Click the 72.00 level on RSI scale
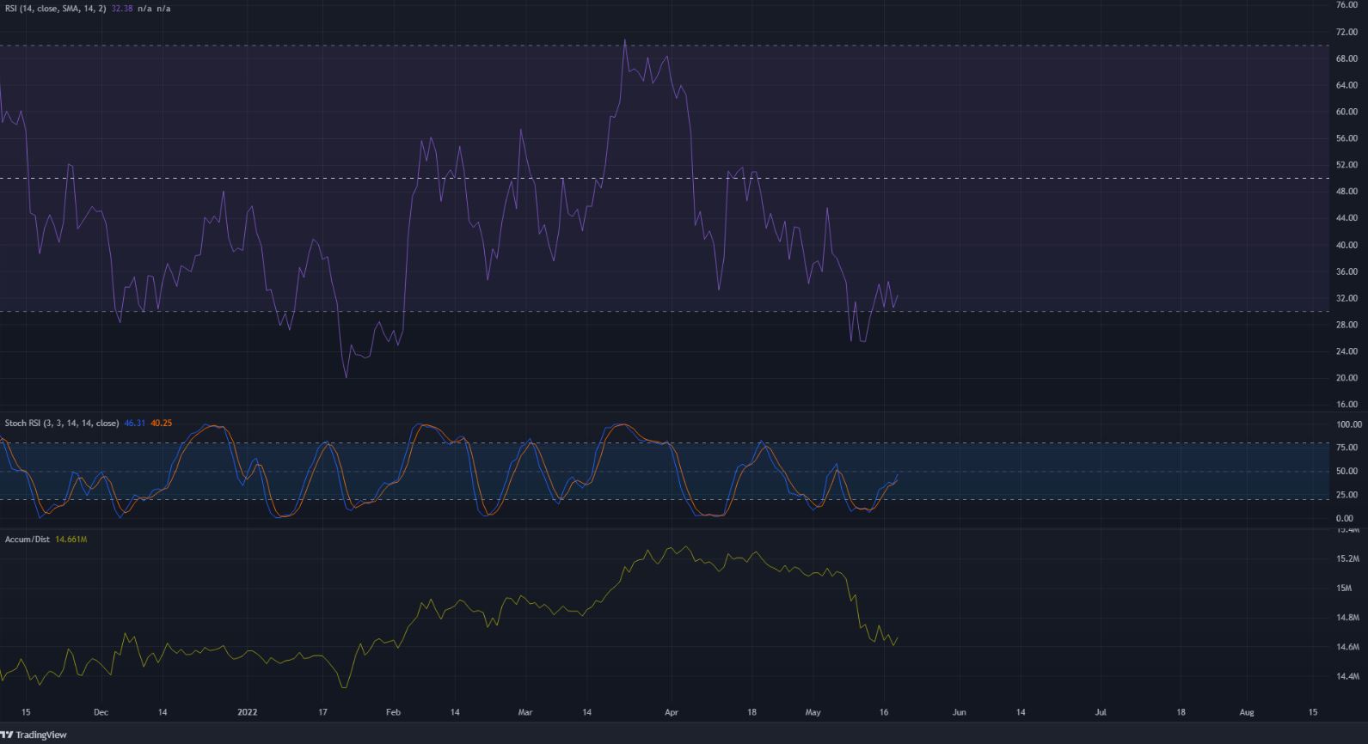This screenshot has height=744, width=1368. [1347, 33]
